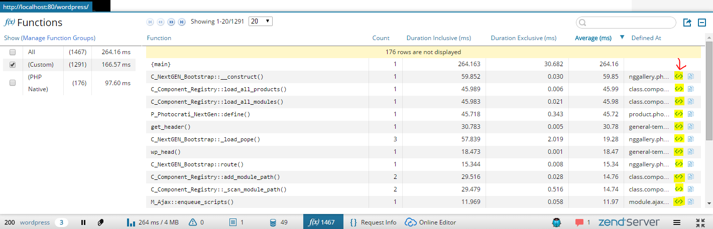Click the get_header() function name

point(171,126)
